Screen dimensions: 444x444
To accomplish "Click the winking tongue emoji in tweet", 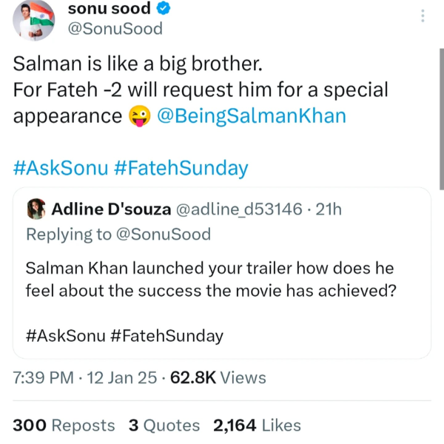I will (x=138, y=116).
